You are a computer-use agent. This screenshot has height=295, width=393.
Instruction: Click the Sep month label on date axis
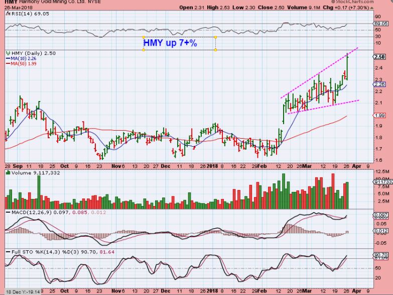18,166
